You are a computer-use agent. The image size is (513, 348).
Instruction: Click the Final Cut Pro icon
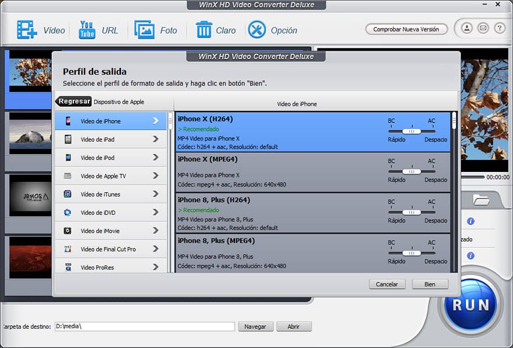pos(67,249)
